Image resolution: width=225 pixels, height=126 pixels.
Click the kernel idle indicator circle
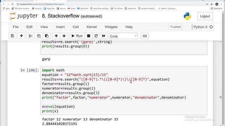click(211, 27)
